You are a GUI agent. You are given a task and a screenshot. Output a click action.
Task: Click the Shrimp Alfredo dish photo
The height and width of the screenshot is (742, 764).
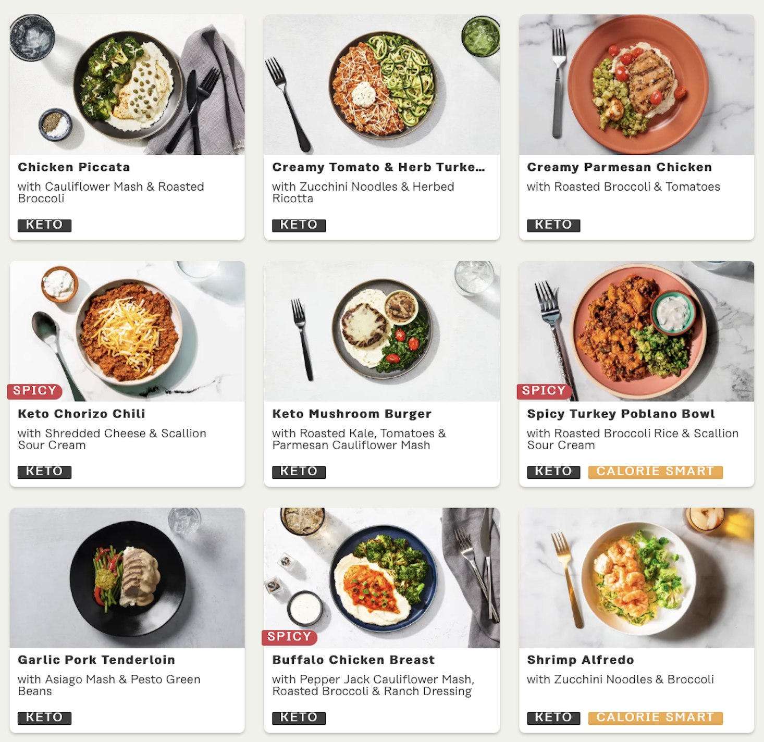click(636, 578)
